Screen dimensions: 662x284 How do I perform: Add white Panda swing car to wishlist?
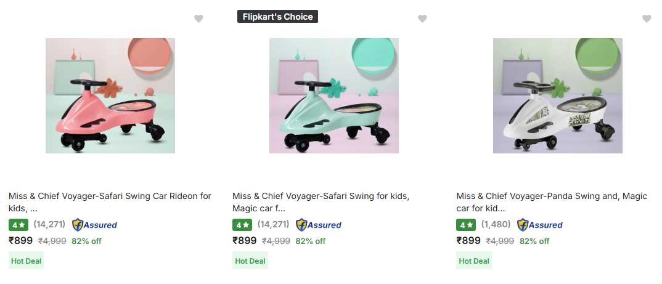pyautogui.click(x=647, y=19)
